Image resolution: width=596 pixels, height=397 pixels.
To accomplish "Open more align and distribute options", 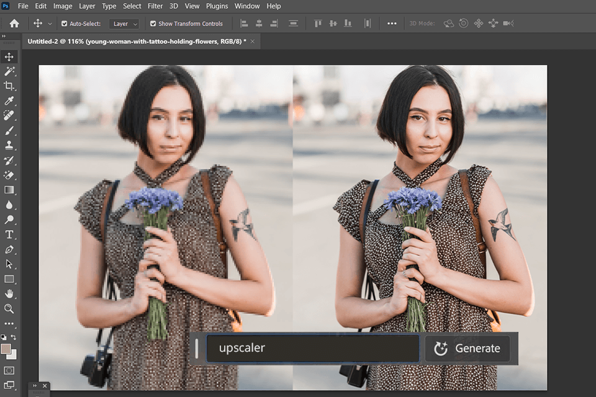I will click(392, 24).
